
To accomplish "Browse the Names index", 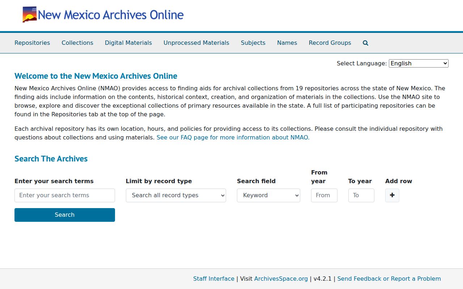I will [x=287, y=43].
